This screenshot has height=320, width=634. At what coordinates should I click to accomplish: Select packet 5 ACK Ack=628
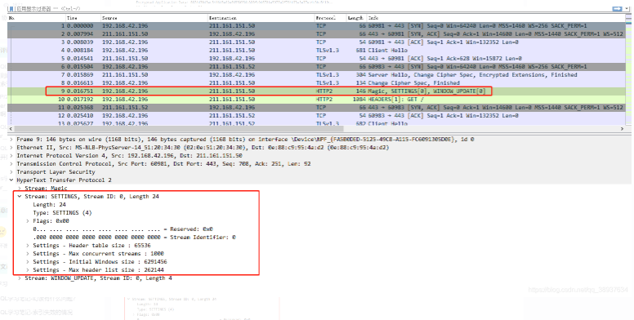316,58
